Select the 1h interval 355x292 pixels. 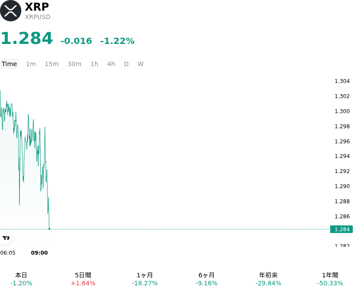click(95, 64)
